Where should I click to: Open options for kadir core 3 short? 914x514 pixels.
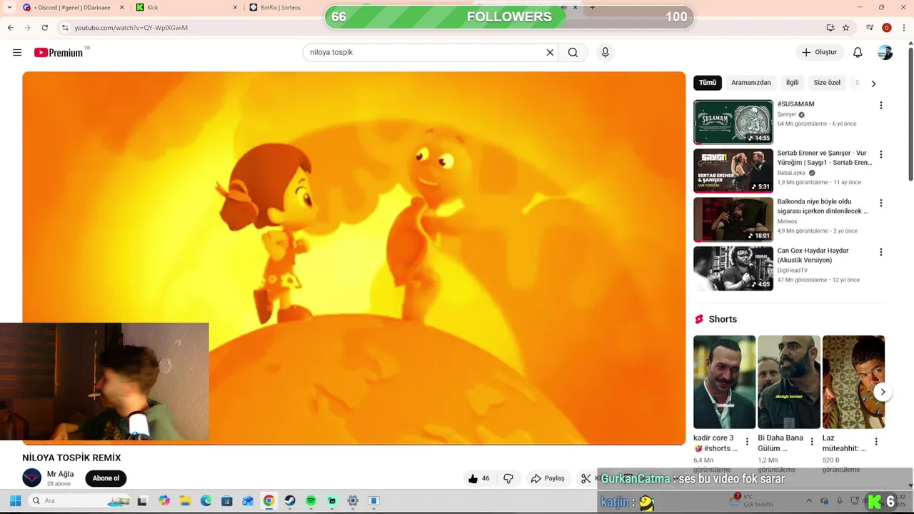click(x=747, y=442)
